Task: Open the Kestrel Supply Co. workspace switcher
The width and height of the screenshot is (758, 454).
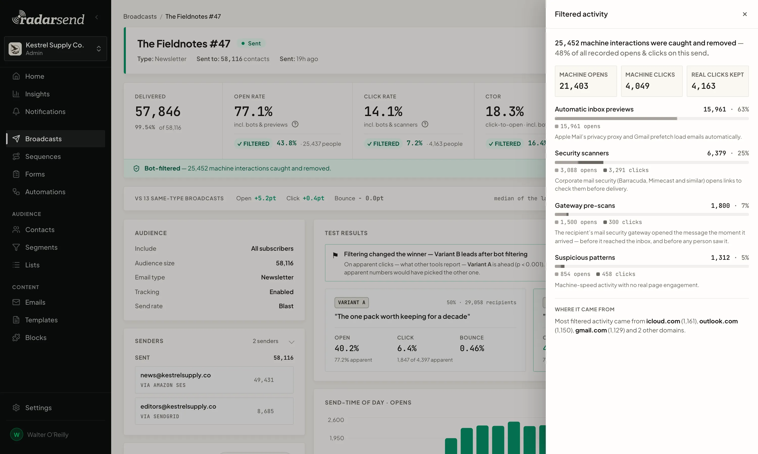Action: point(55,49)
